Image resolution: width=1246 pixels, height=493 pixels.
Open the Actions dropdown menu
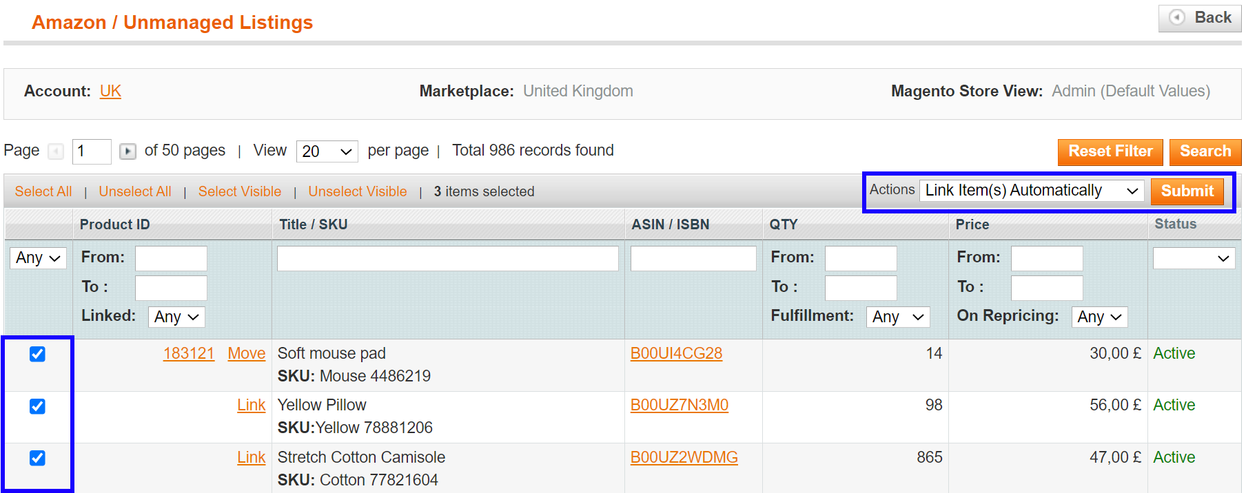[x=1032, y=191]
